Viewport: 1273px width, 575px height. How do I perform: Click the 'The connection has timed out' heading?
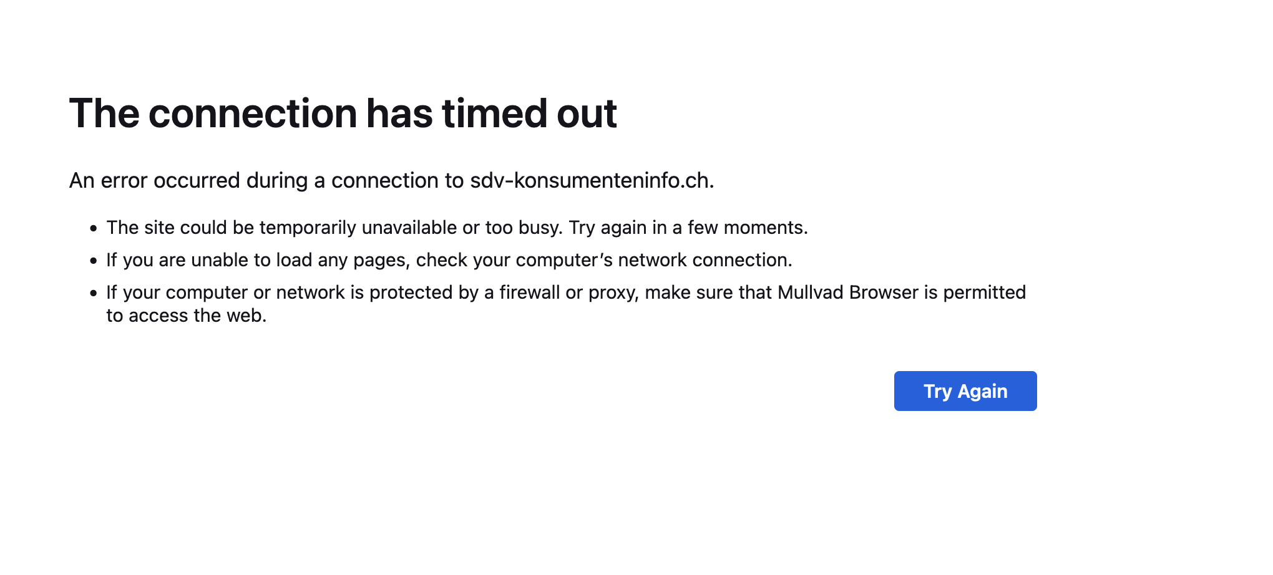[x=343, y=114]
